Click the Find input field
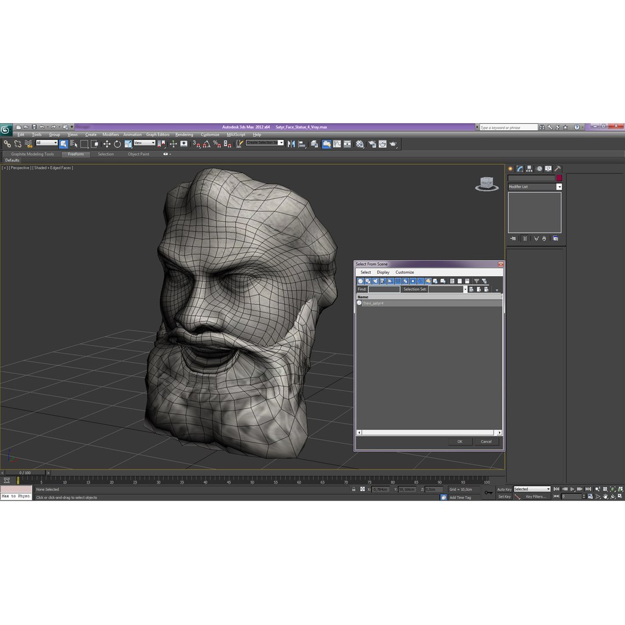The image size is (625, 625). [x=384, y=289]
